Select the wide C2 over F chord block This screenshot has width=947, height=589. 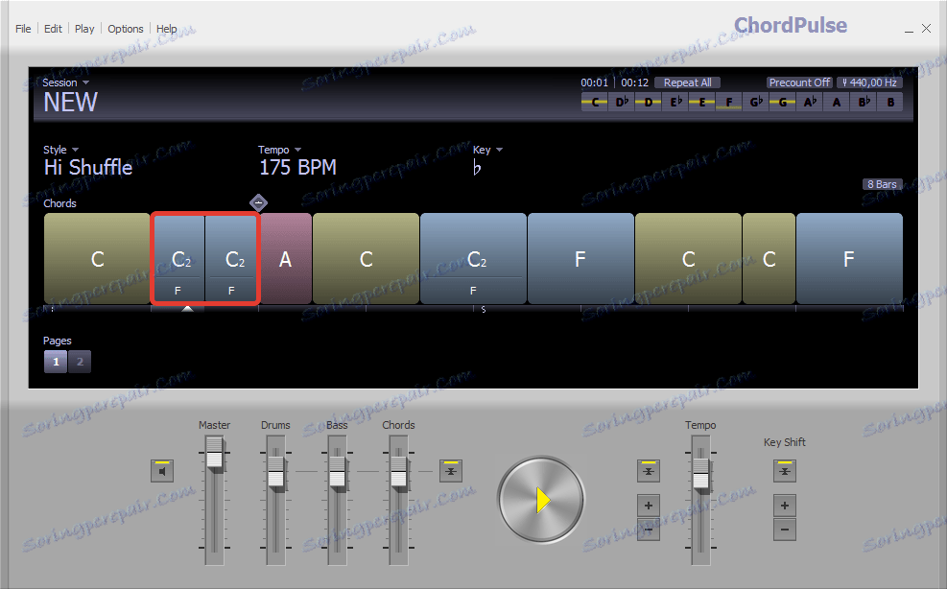pos(473,259)
